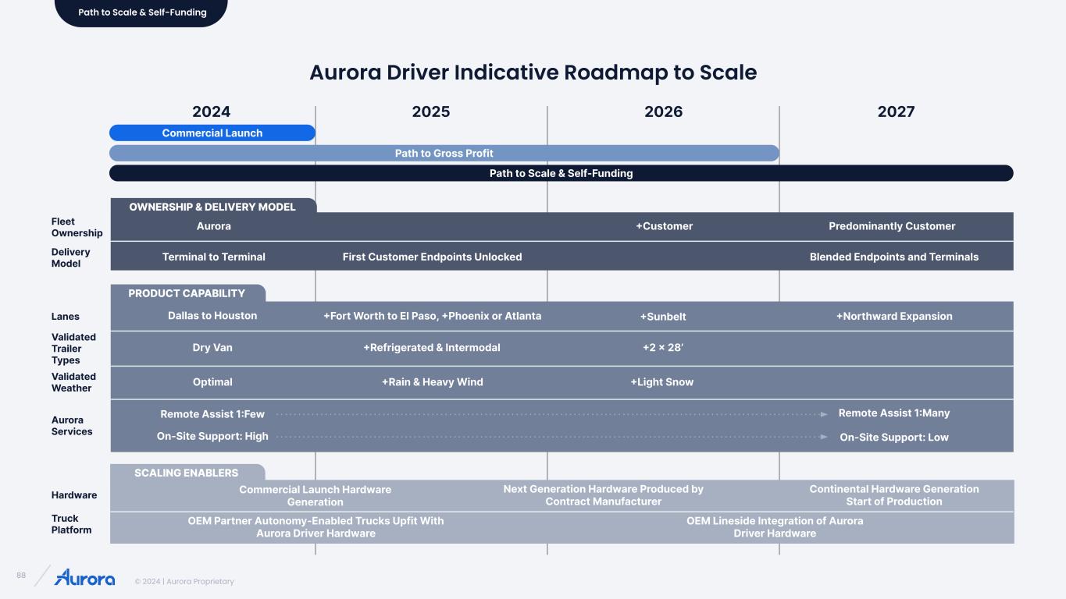Viewport: 1066px width, 599px height.
Task: Click the 2025 year heading
Action: coord(431,112)
